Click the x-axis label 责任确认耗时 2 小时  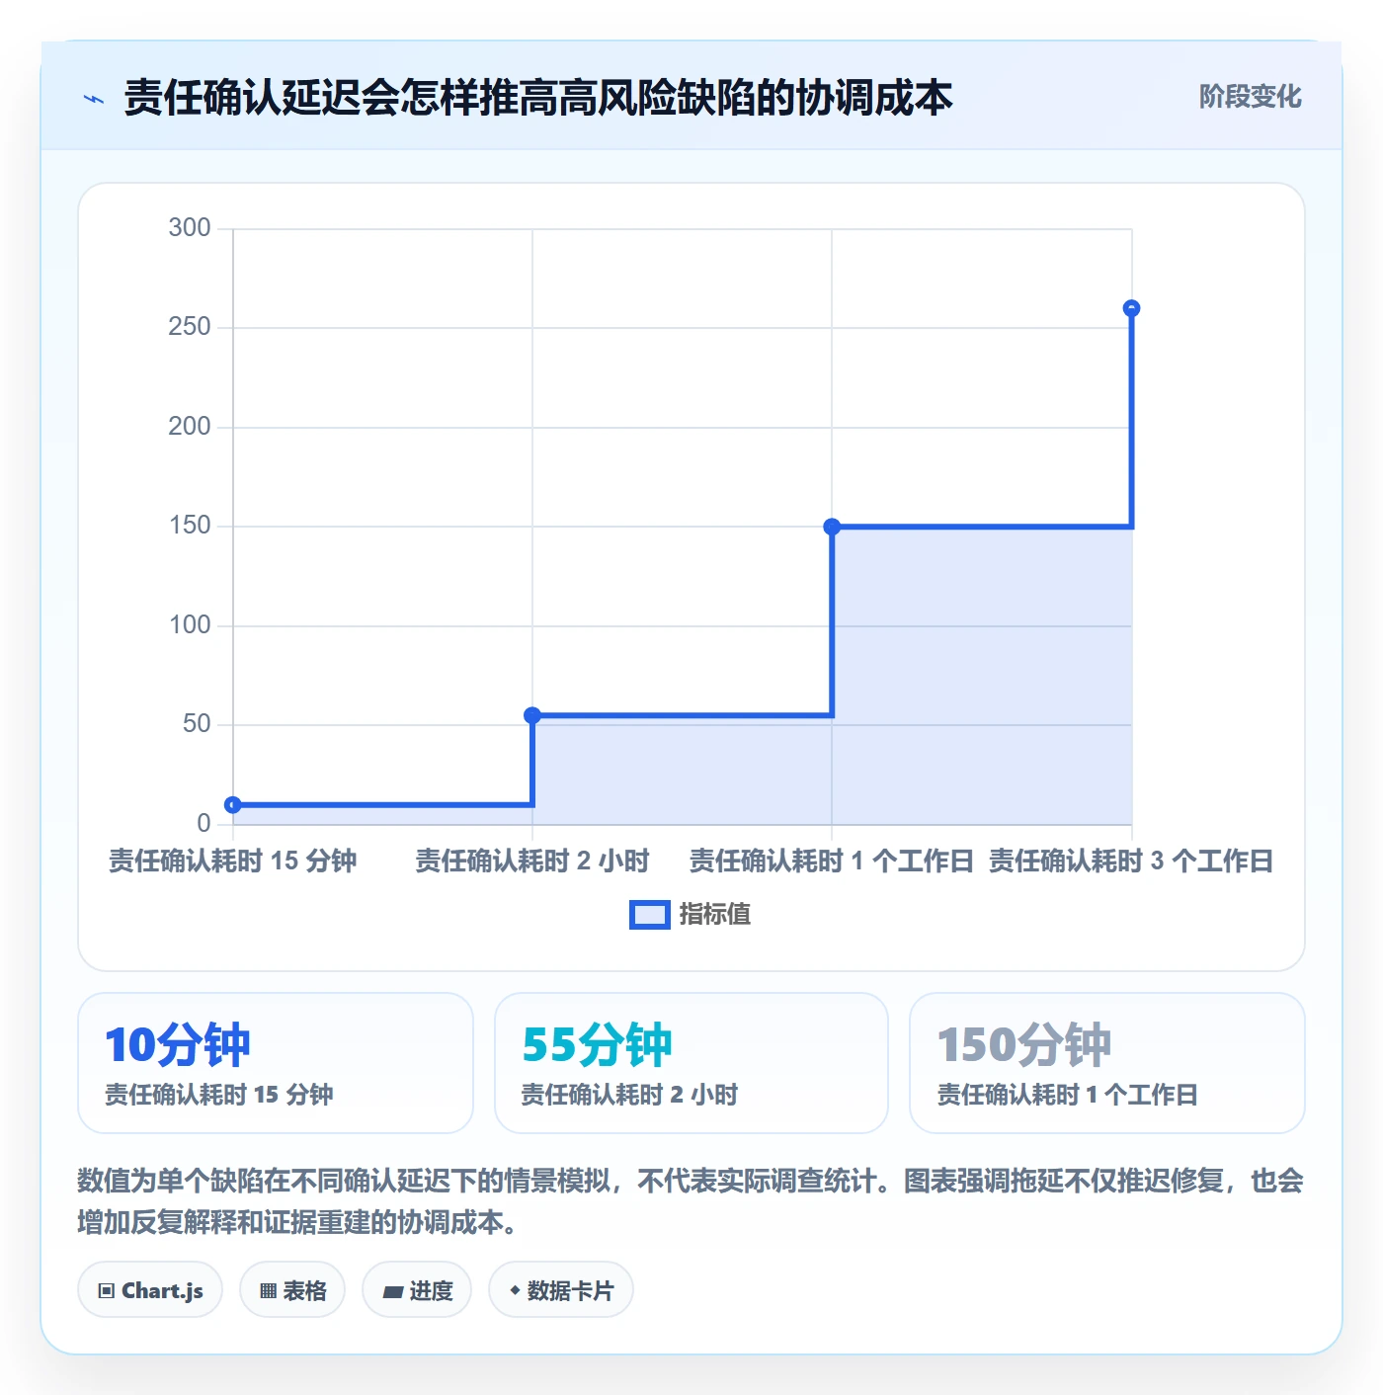click(x=532, y=862)
